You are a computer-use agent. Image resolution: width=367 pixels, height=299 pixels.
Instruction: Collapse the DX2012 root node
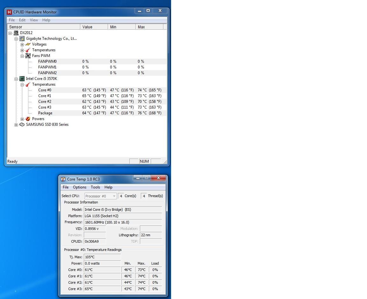10,33
